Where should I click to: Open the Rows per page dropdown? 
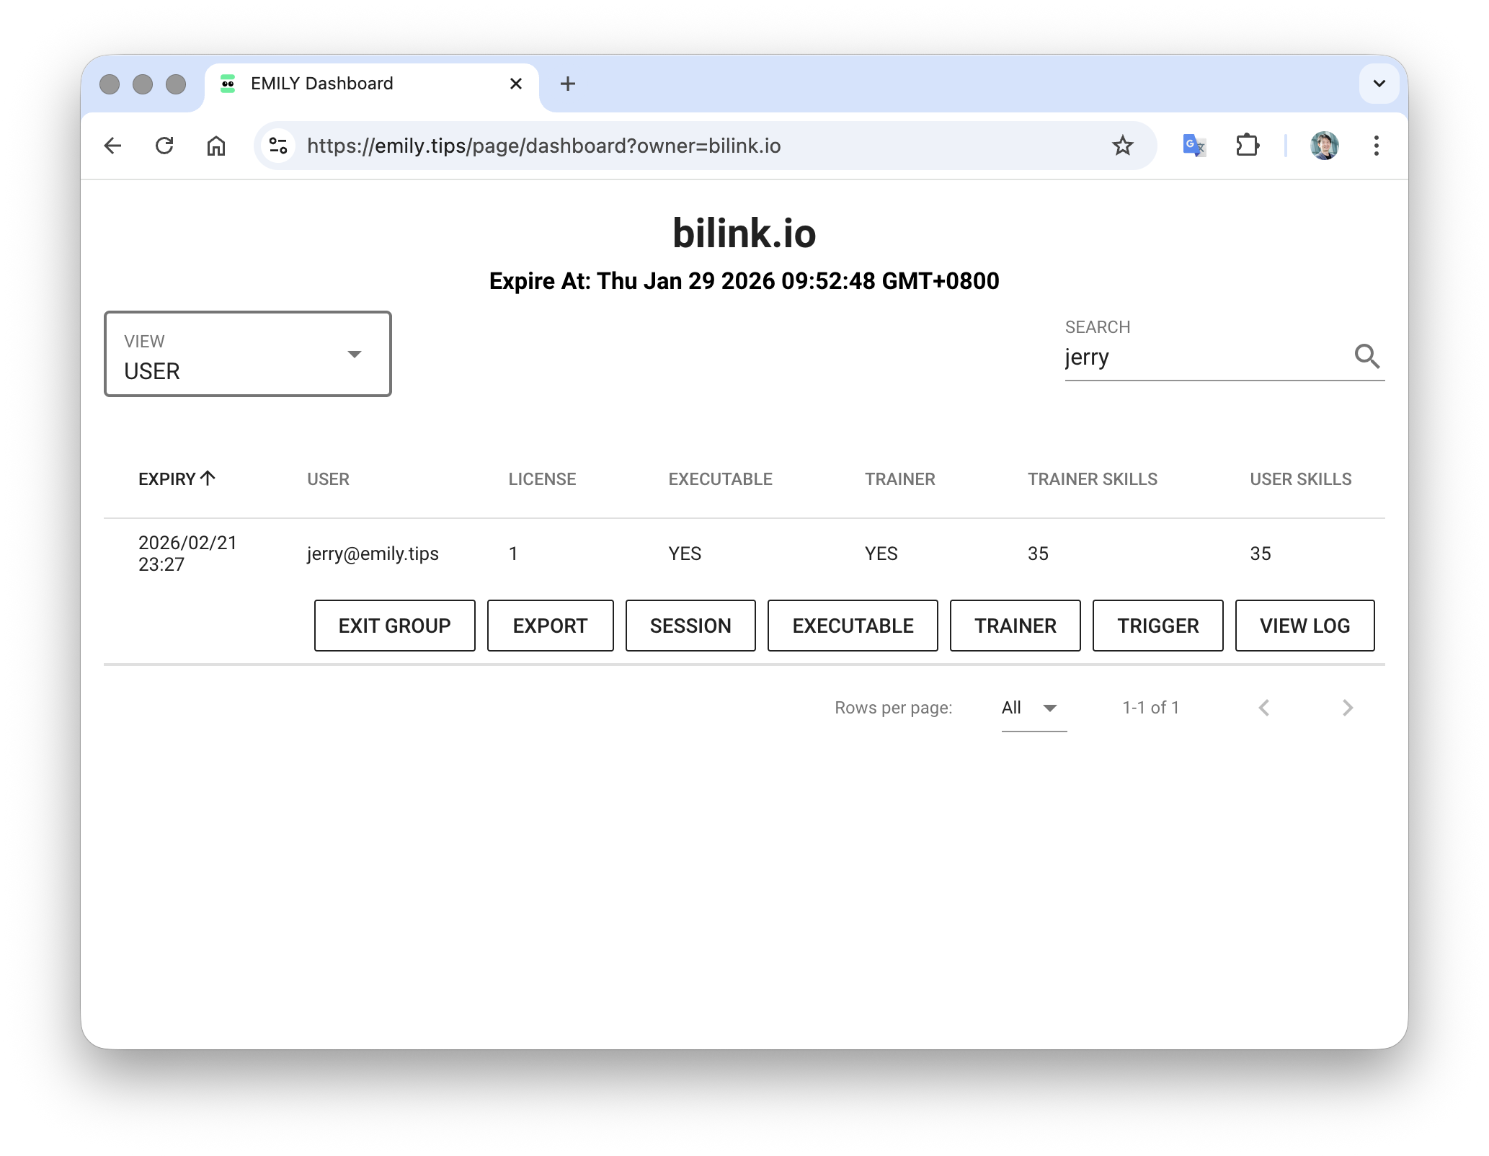click(x=1033, y=708)
